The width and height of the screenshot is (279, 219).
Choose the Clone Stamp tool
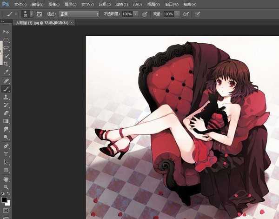(x=6, y=97)
